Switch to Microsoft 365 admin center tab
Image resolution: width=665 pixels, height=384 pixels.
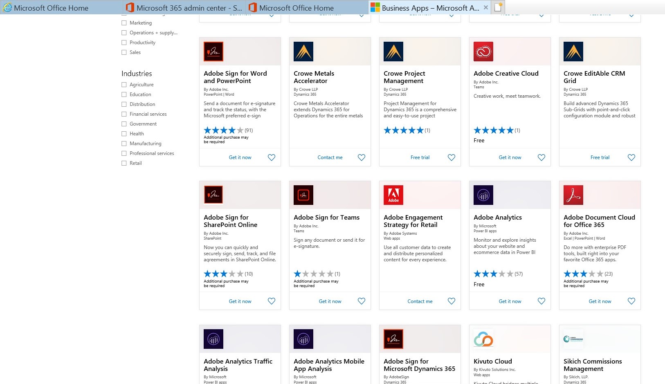(x=184, y=7)
